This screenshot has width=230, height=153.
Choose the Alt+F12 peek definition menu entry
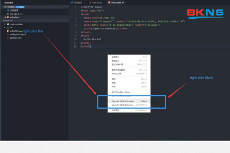[129, 60]
